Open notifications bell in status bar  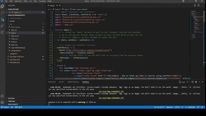point(202,107)
